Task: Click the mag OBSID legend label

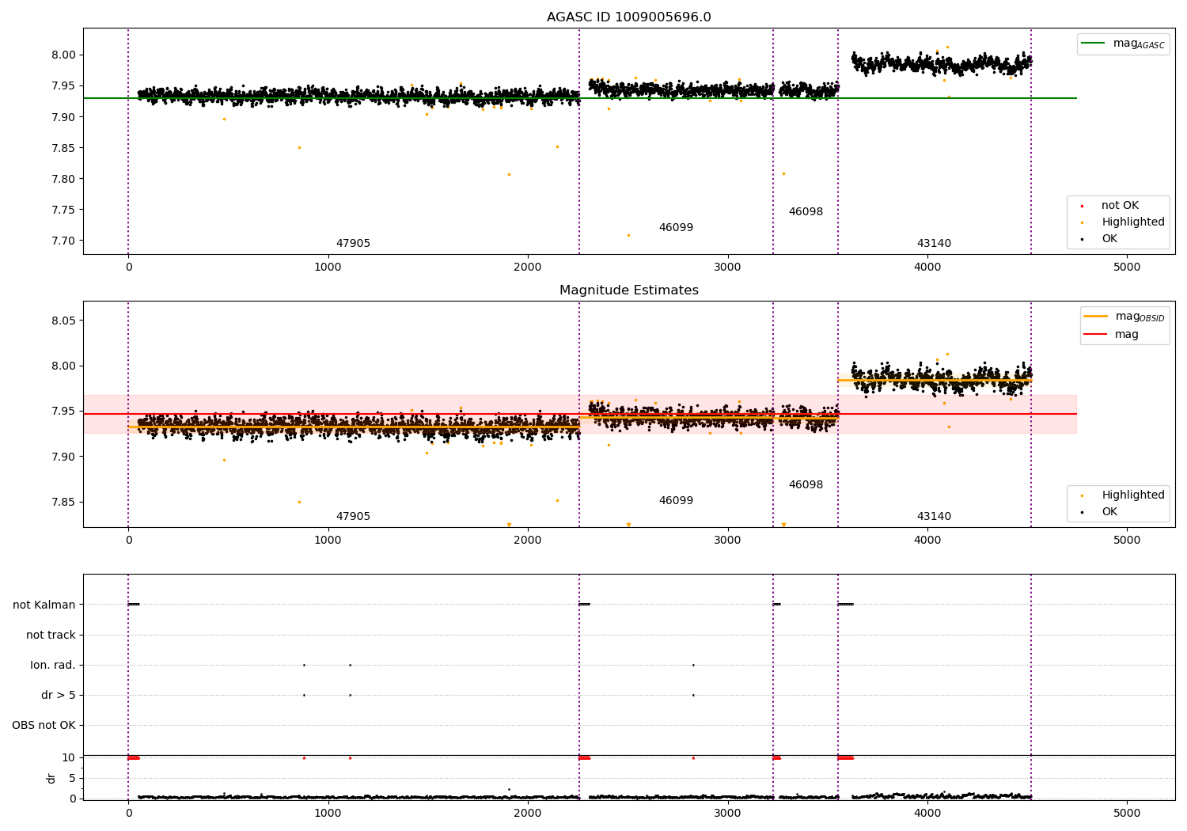Action: tap(1140, 317)
